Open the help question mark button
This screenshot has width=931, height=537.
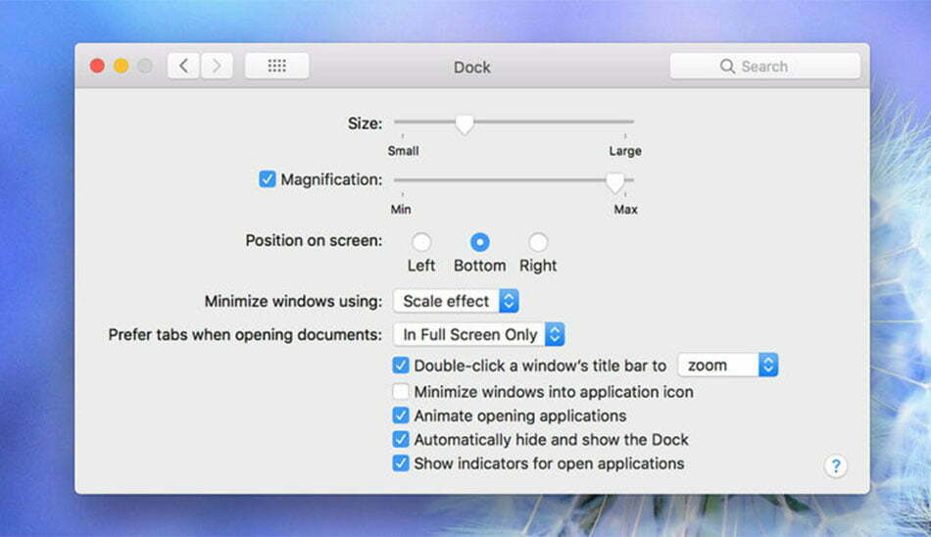[x=835, y=466]
